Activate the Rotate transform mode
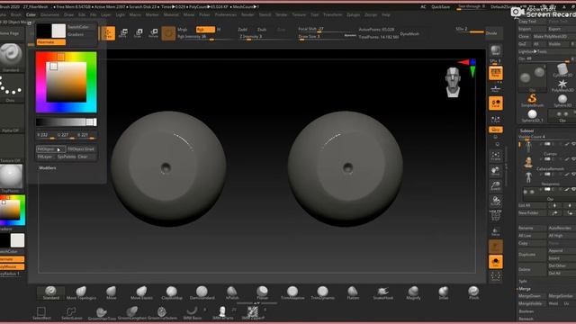Image resolution: width=576 pixels, height=324 pixels. pyautogui.click(x=154, y=33)
